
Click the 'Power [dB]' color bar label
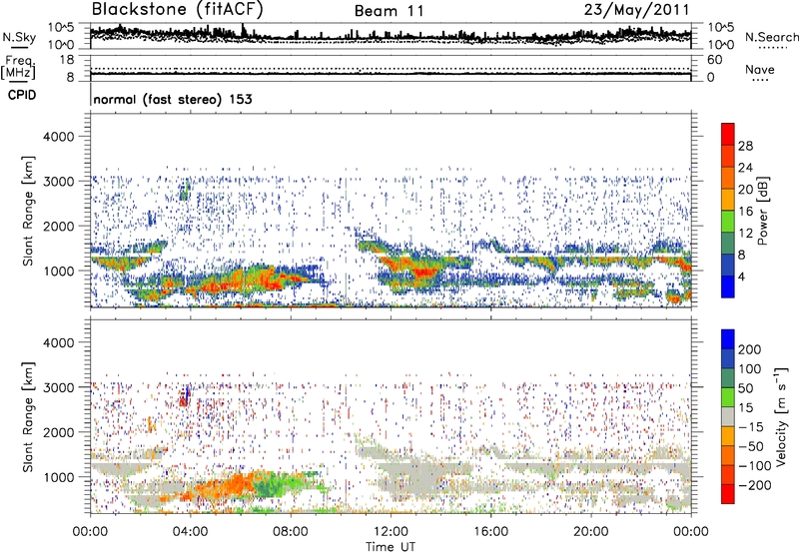click(x=762, y=211)
